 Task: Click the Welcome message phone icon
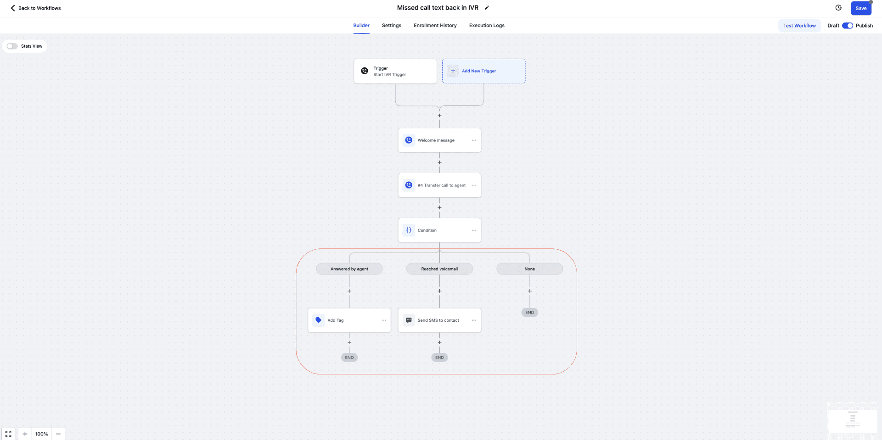[x=409, y=140]
